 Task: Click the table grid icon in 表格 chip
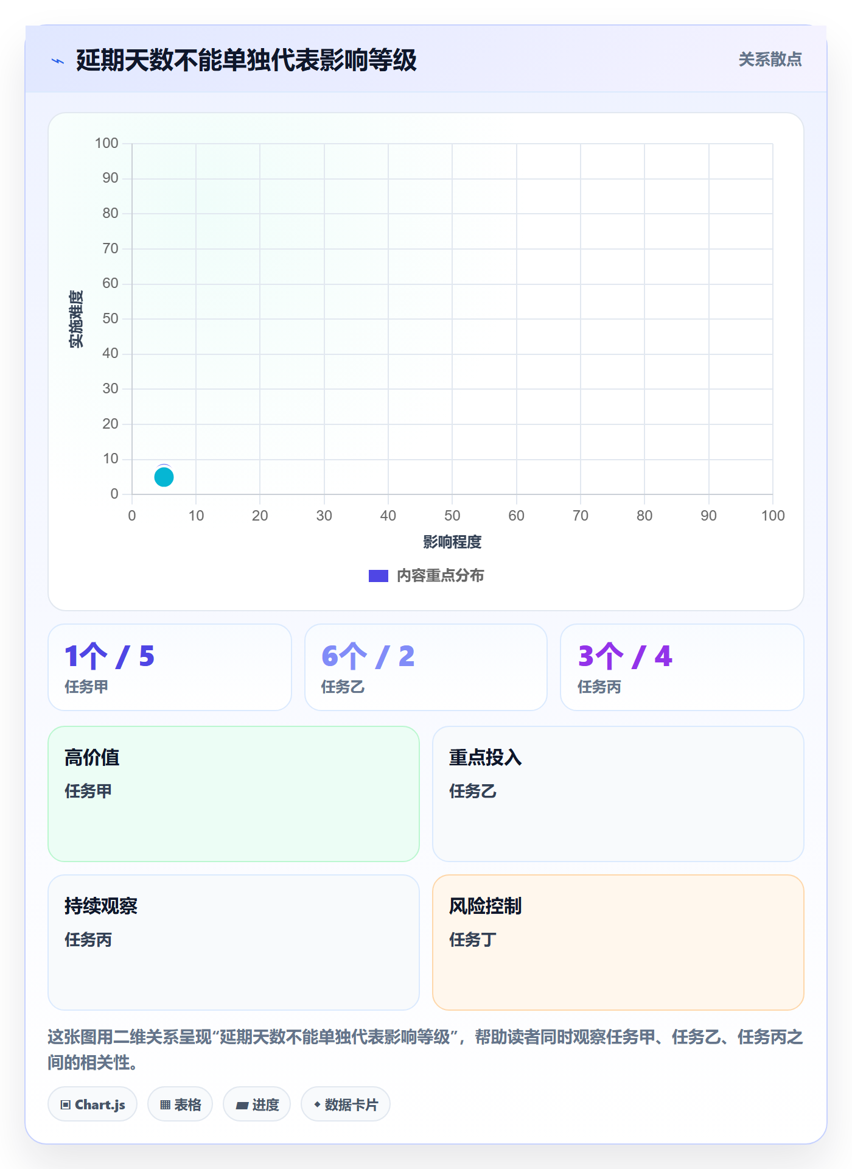(165, 1104)
